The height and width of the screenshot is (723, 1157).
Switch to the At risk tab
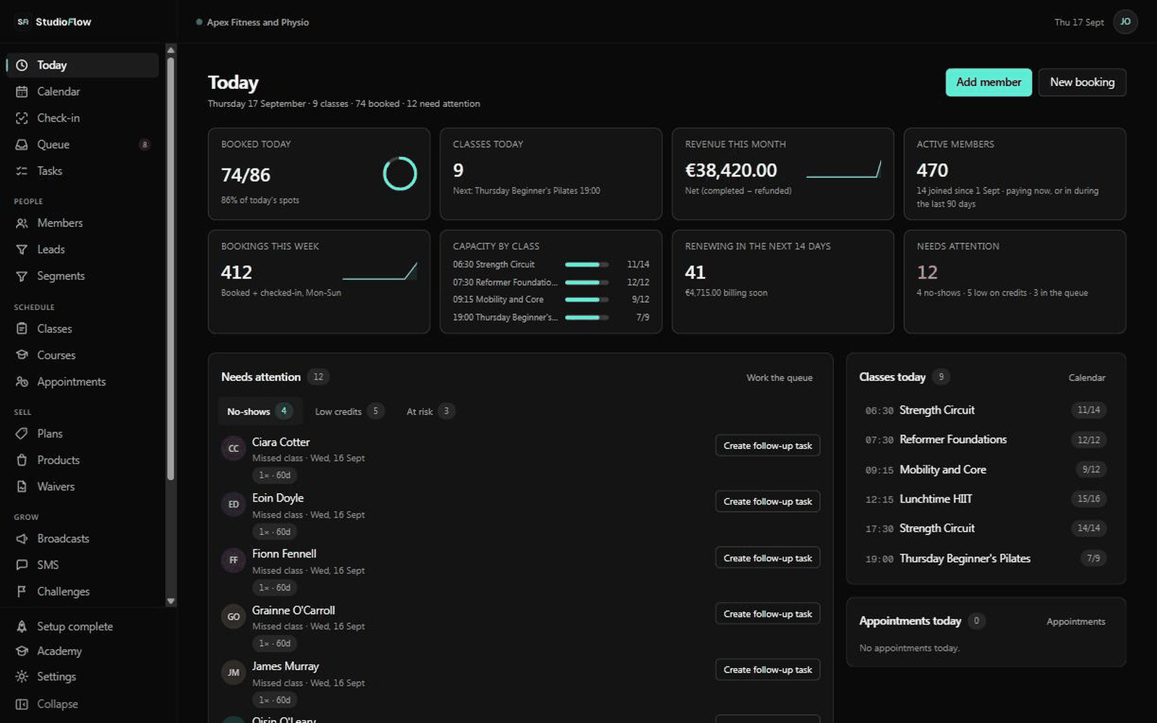(430, 411)
